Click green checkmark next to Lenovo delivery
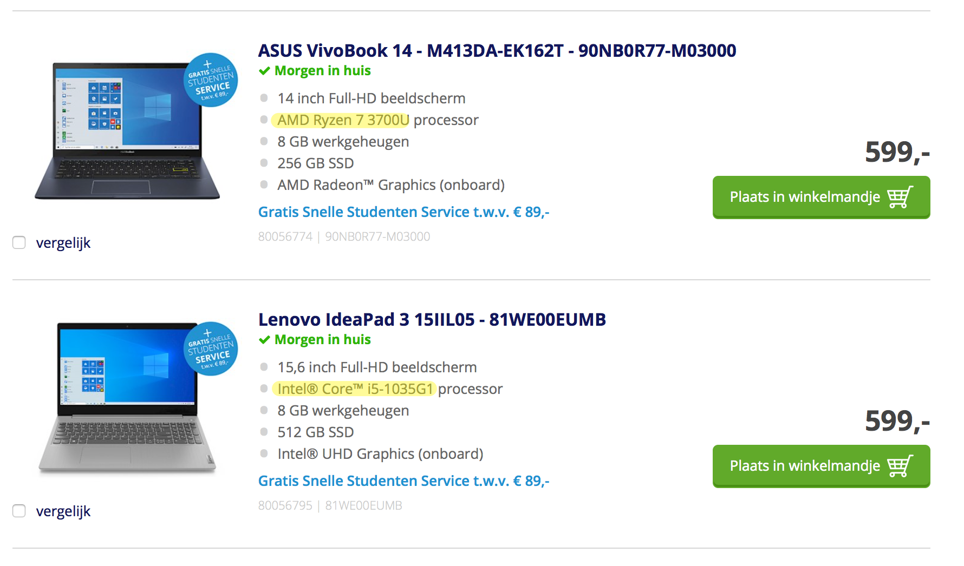This screenshot has height=566, width=964. pyautogui.click(x=264, y=340)
